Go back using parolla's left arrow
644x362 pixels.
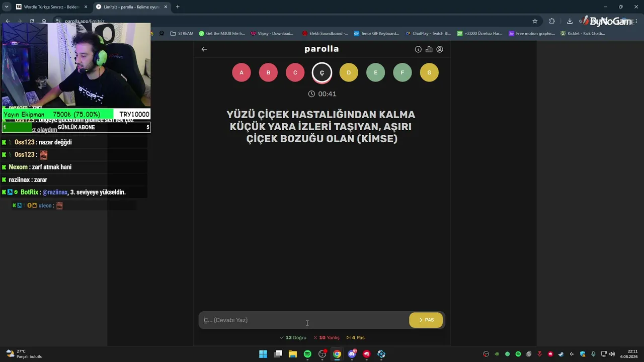[204, 49]
